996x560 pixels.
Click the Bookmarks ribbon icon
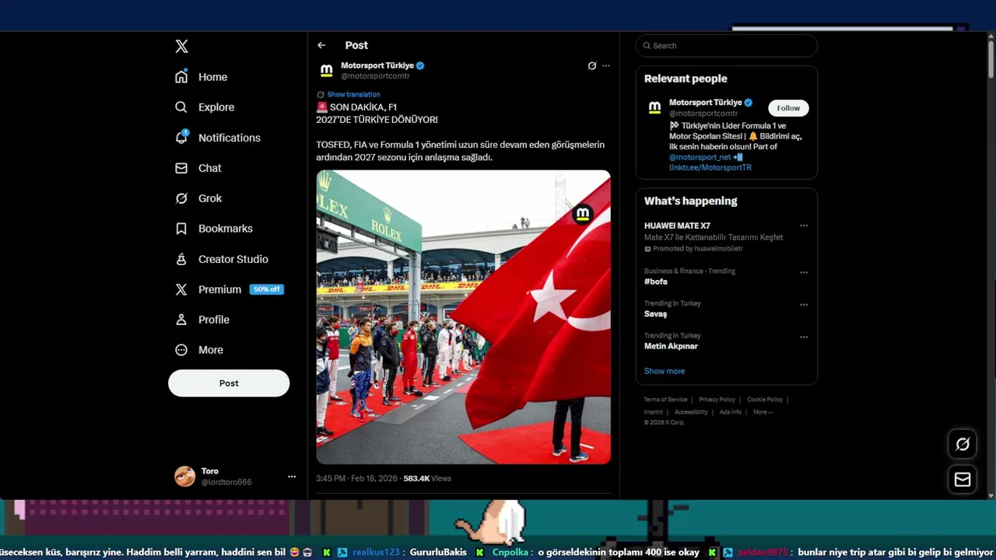point(181,229)
